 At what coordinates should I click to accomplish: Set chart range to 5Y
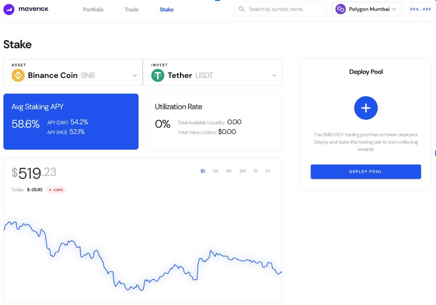pyautogui.click(x=268, y=171)
